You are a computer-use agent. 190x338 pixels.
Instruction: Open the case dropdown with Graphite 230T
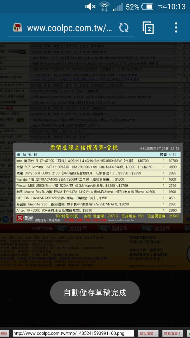[103, 120]
